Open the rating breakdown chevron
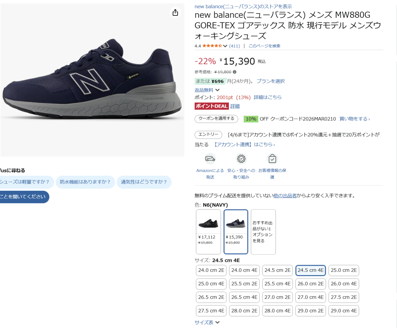 [225, 46]
